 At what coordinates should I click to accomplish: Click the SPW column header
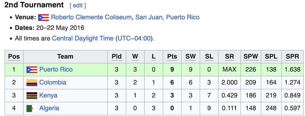coord(251,57)
